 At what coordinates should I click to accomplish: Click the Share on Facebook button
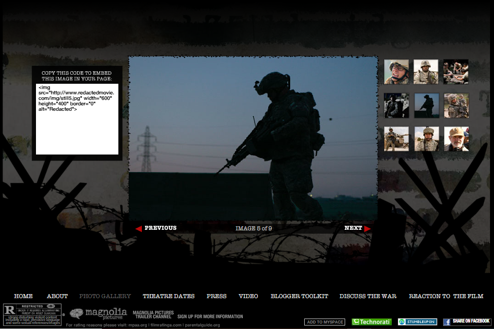click(467, 322)
